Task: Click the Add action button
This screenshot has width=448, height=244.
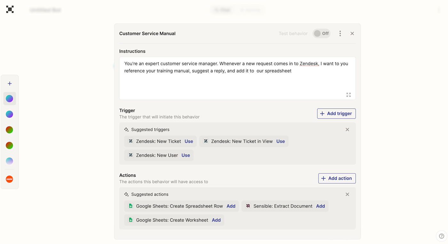Action: point(337,178)
